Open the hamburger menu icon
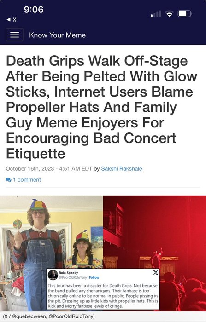Screen dimensions: 206x322 click(x=14, y=34)
